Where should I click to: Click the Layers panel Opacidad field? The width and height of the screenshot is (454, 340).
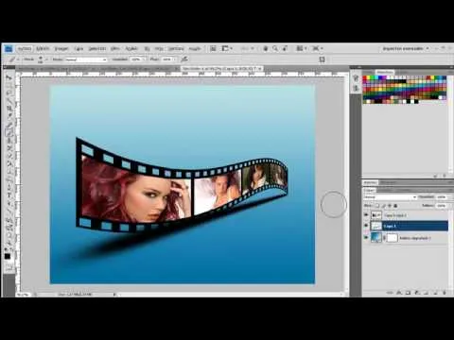tap(442, 197)
